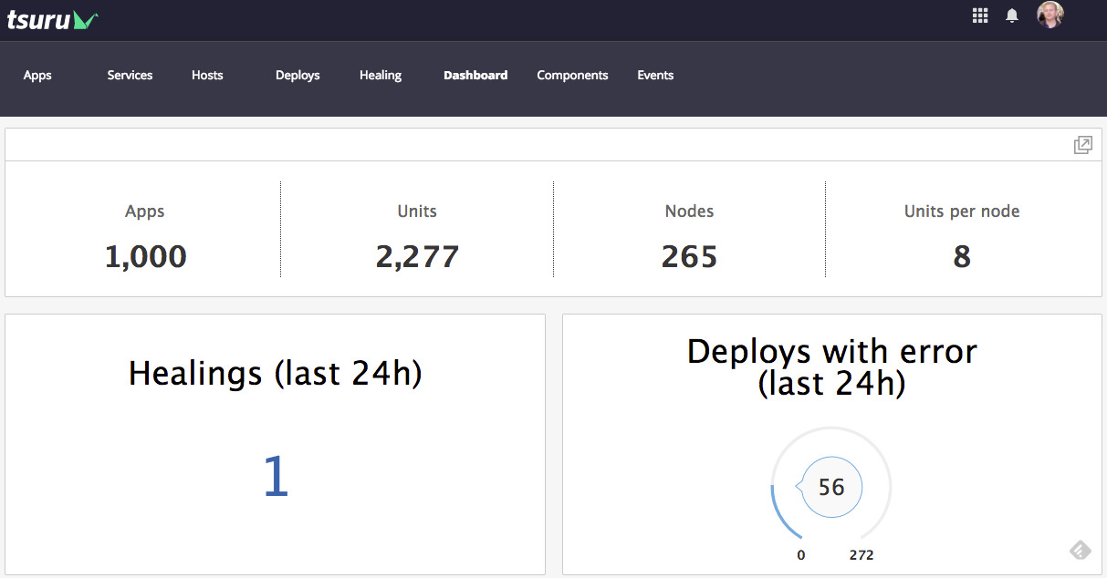Expand dashboard with the pop-out icon
The height and width of the screenshot is (578, 1107).
coord(1082,145)
